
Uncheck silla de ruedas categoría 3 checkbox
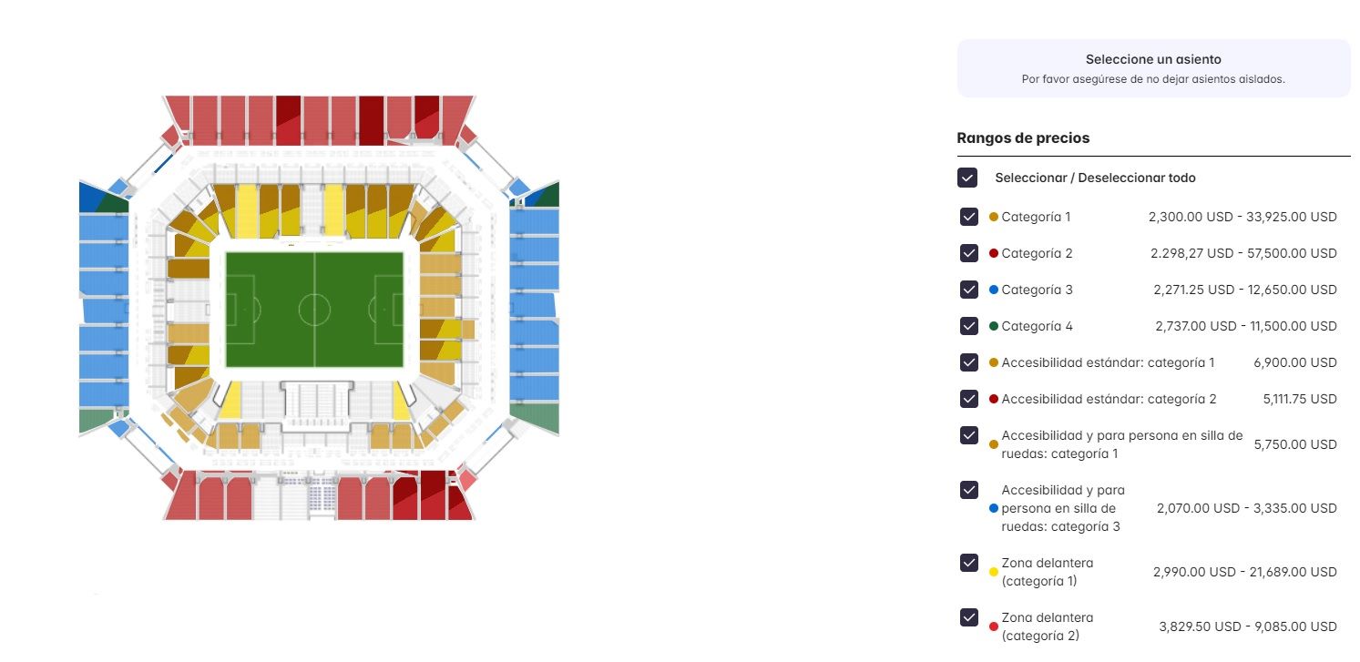point(969,490)
